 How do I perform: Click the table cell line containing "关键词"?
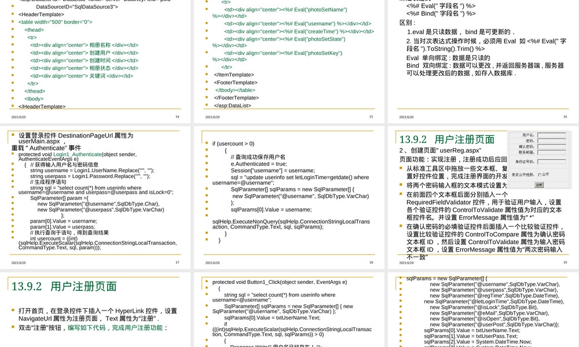[x=82, y=76]
